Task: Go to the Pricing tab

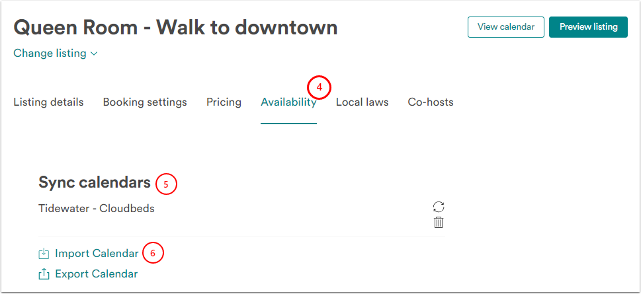Action: point(224,102)
